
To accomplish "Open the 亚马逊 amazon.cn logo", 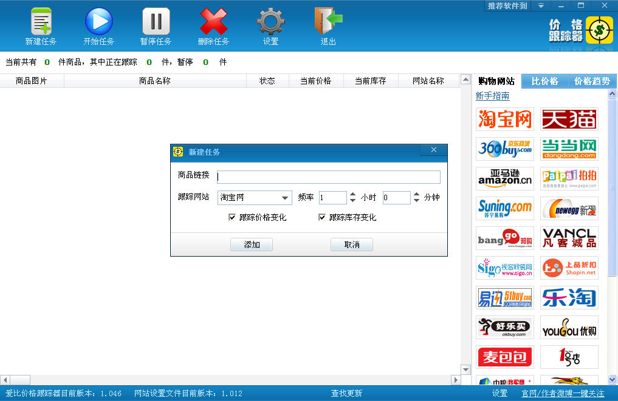I will click(505, 178).
